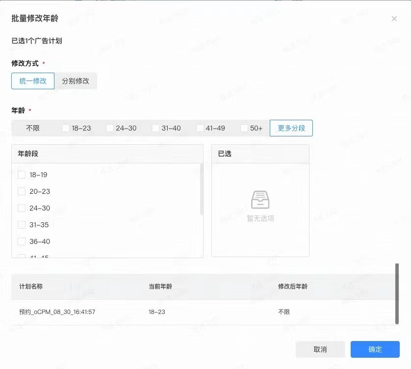Close the 批量修改年龄 dialog

point(394,19)
